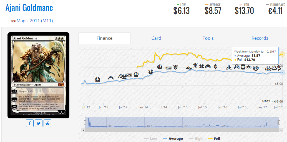Toggle the Average series in legend
This screenshot has width=287, height=142.
[173, 139]
